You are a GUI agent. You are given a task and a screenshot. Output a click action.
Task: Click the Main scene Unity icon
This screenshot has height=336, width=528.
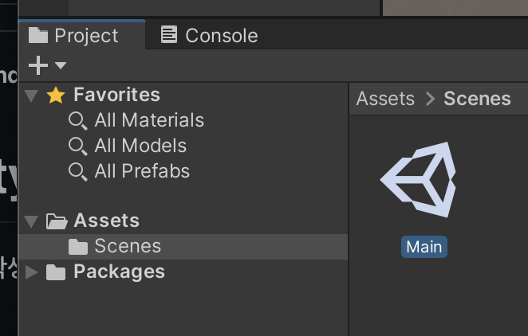tap(418, 179)
